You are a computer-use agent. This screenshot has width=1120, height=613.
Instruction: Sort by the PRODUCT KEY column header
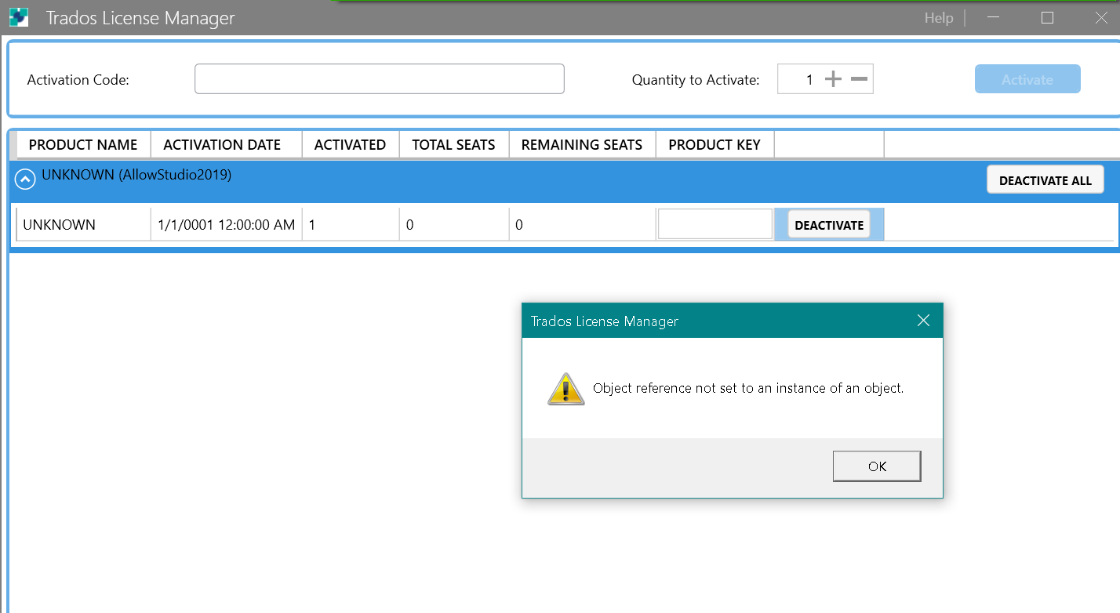(x=715, y=145)
